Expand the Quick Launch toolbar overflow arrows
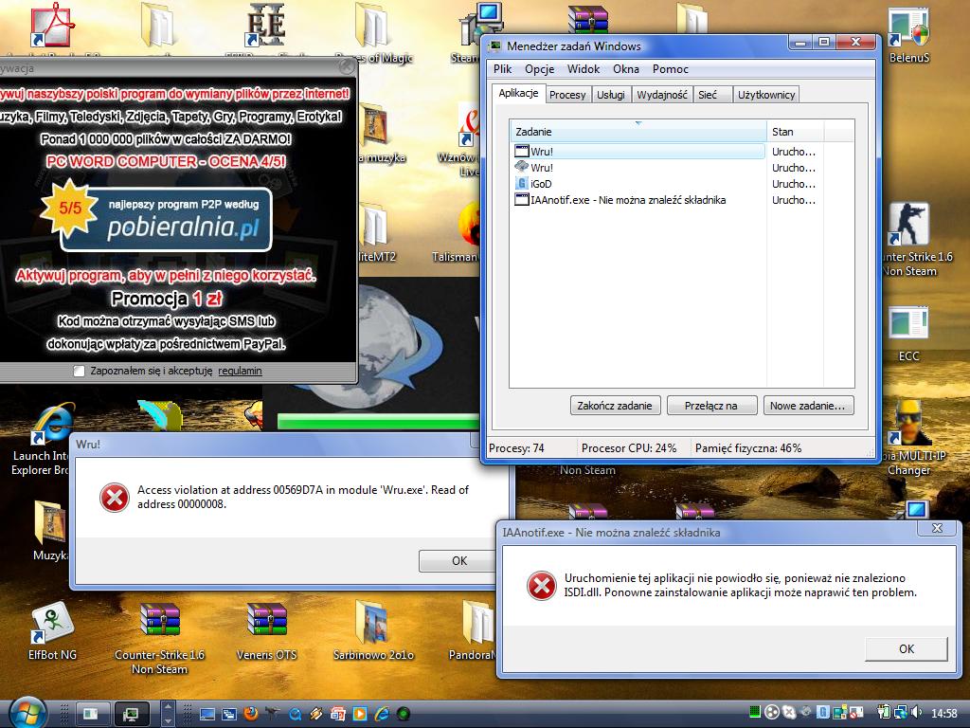Image resolution: width=970 pixels, height=728 pixels. 167,713
